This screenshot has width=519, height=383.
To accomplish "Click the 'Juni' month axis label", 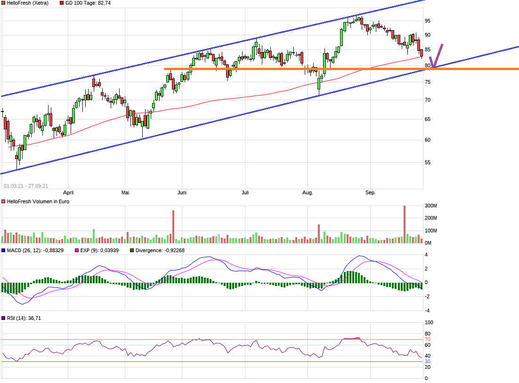I will pos(182,192).
